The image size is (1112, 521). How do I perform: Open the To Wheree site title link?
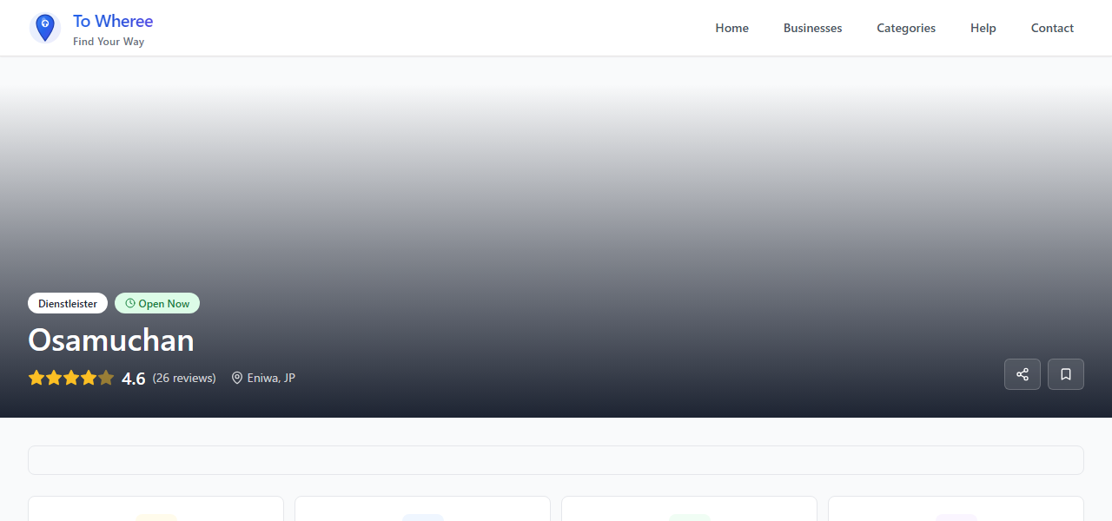click(x=113, y=21)
